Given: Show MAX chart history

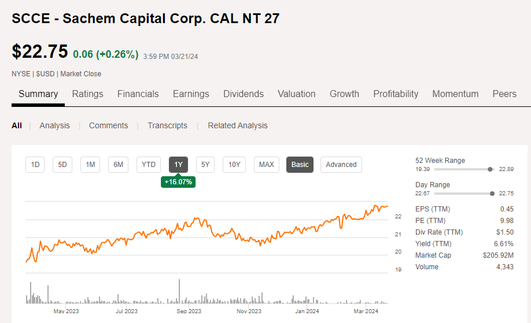Looking at the screenshot, I should 266,165.
